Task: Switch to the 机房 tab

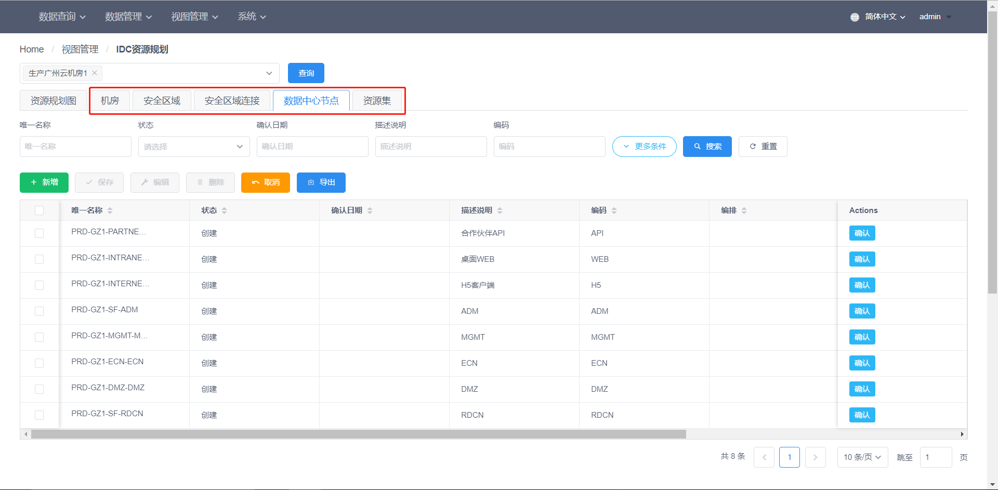Action: click(x=110, y=101)
